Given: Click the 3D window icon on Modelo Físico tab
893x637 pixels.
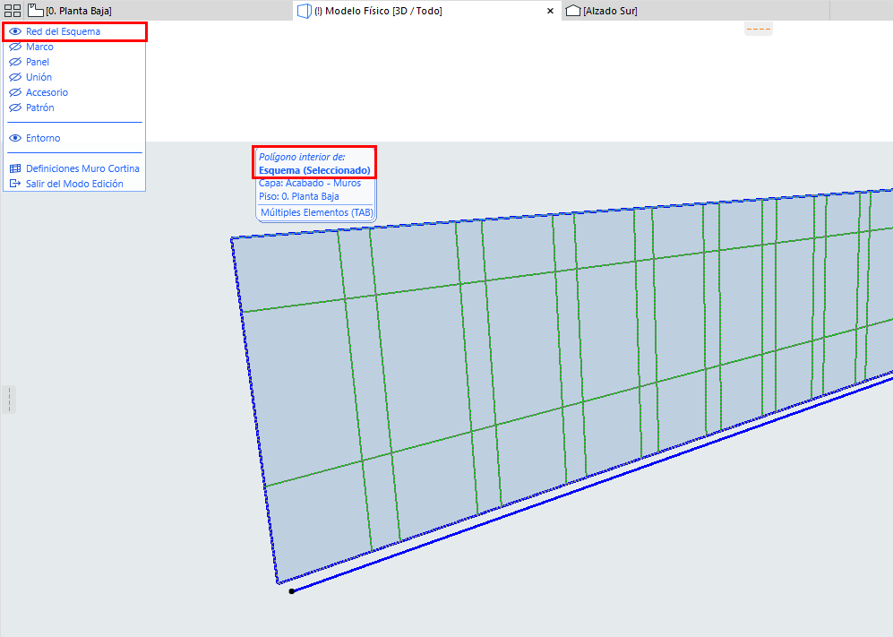Looking at the screenshot, I should (x=305, y=11).
